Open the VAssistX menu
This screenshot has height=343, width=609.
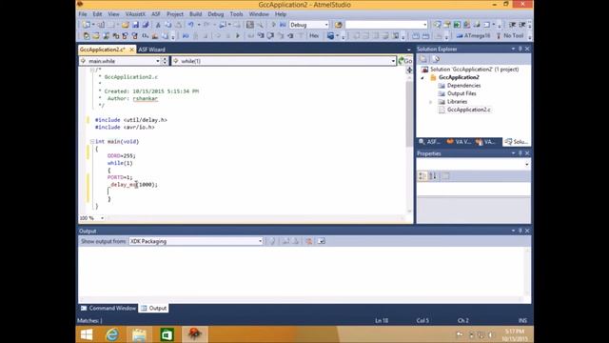[x=135, y=14]
